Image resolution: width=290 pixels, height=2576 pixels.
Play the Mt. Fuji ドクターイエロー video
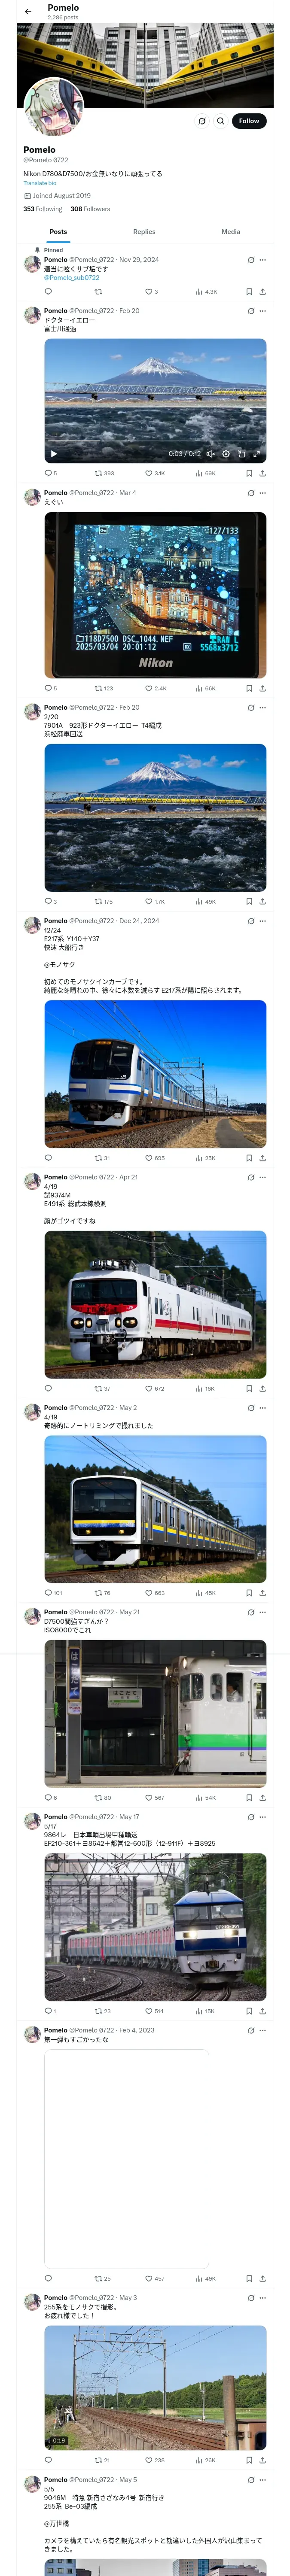[54, 454]
